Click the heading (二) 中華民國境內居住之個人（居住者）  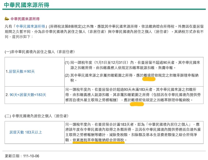coord(37,116)
